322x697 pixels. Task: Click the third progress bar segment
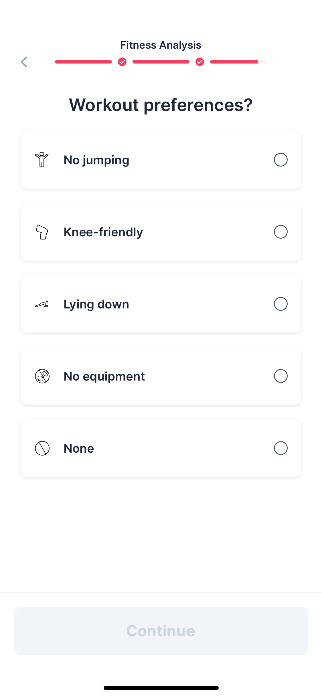tap(238, 62)
